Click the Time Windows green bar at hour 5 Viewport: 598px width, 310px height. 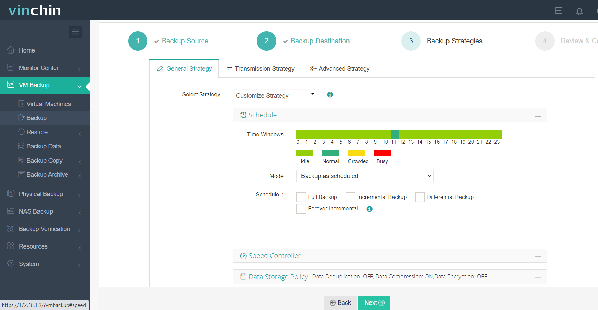[x=343, y=135]
